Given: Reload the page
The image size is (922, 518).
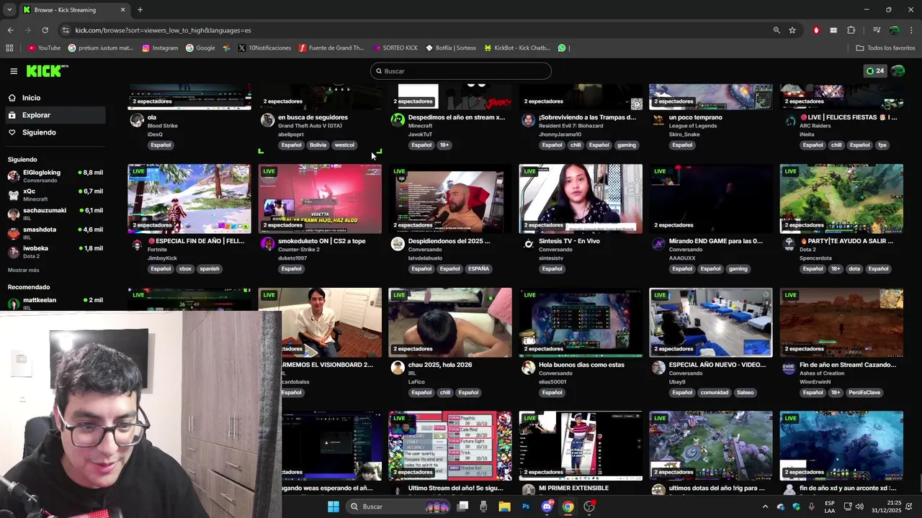Looking at the screenshot, I should [x=45, y=30].
